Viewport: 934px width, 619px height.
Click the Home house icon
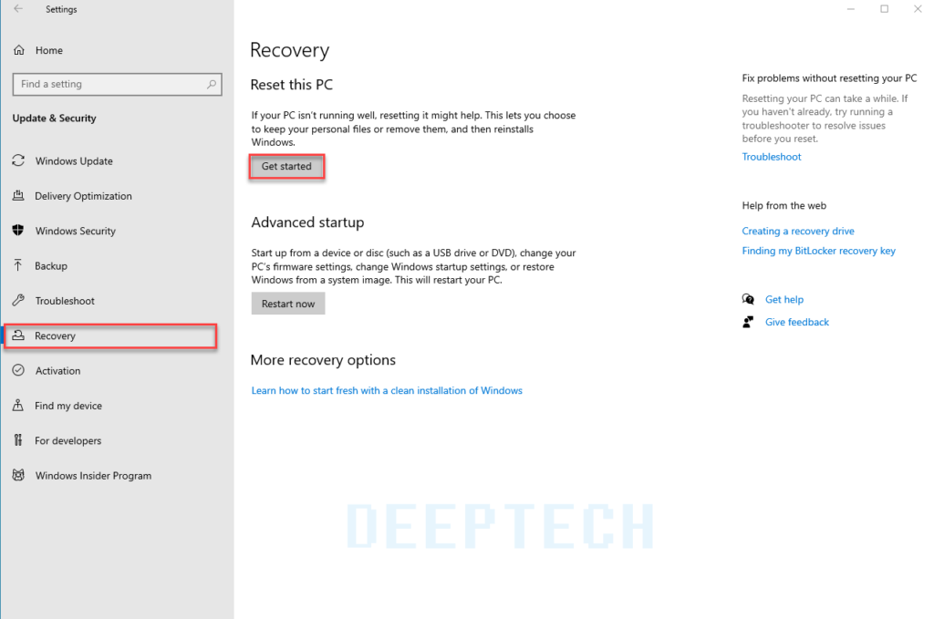(x=19, y=50)
